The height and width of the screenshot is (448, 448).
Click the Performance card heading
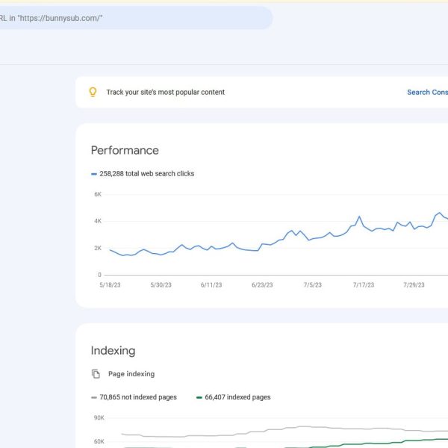pos(125,150)
